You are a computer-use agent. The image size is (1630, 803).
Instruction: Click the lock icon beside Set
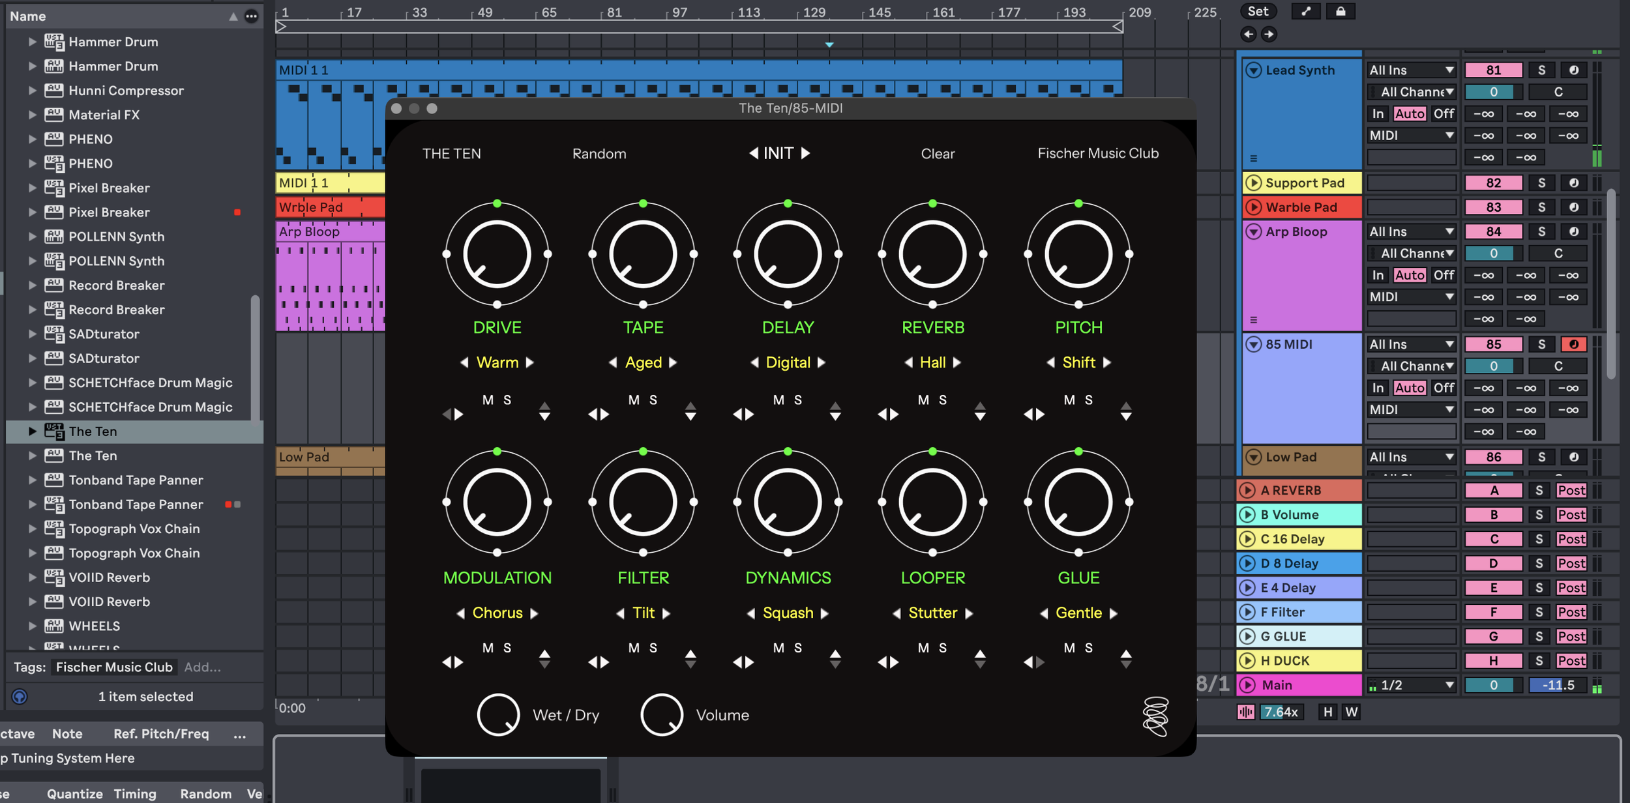1341,11
